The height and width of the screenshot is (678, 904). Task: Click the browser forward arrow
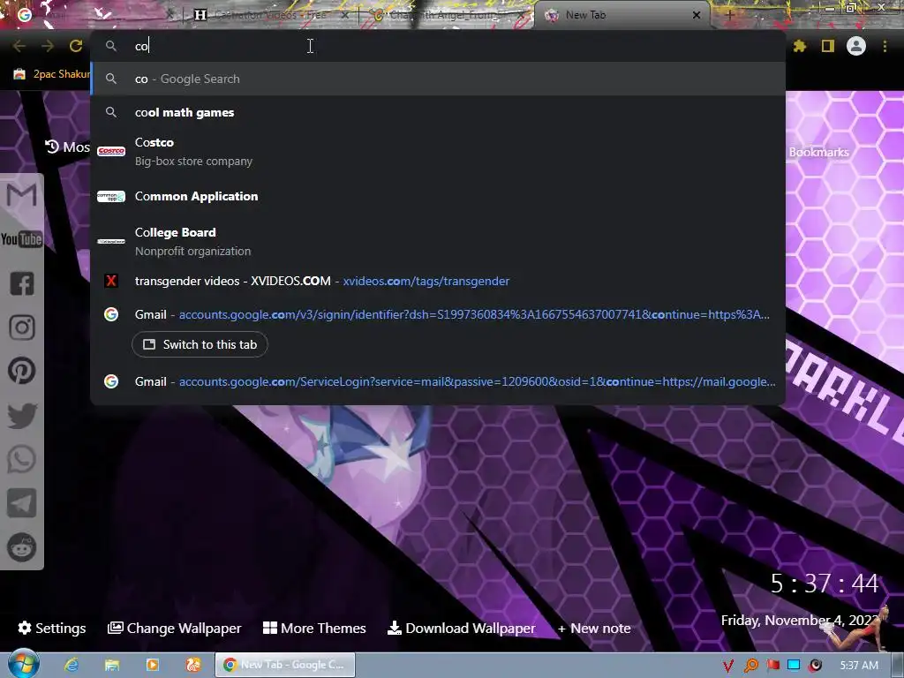(x=48, y=46)
